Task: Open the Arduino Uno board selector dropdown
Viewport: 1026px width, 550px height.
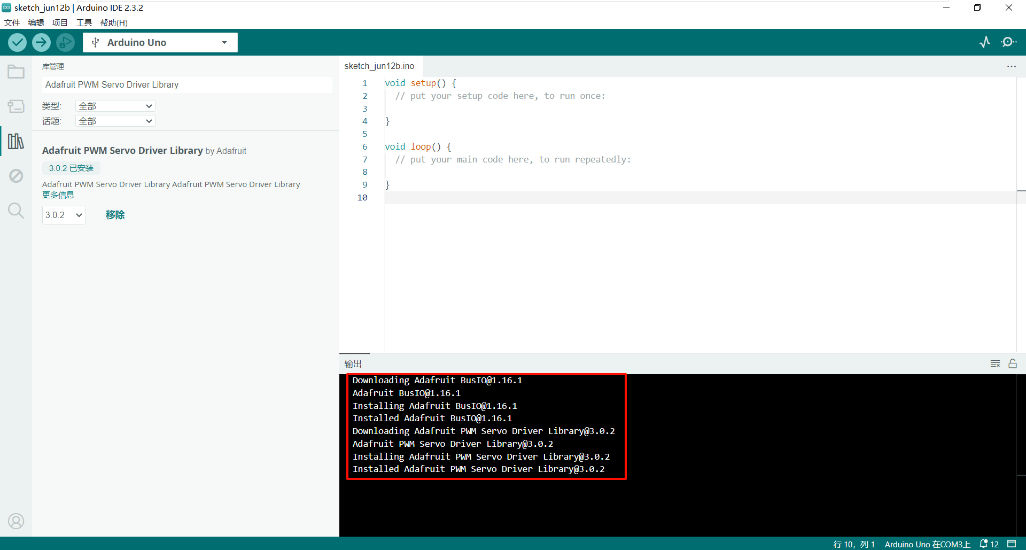Action: (x=160, y=42)
